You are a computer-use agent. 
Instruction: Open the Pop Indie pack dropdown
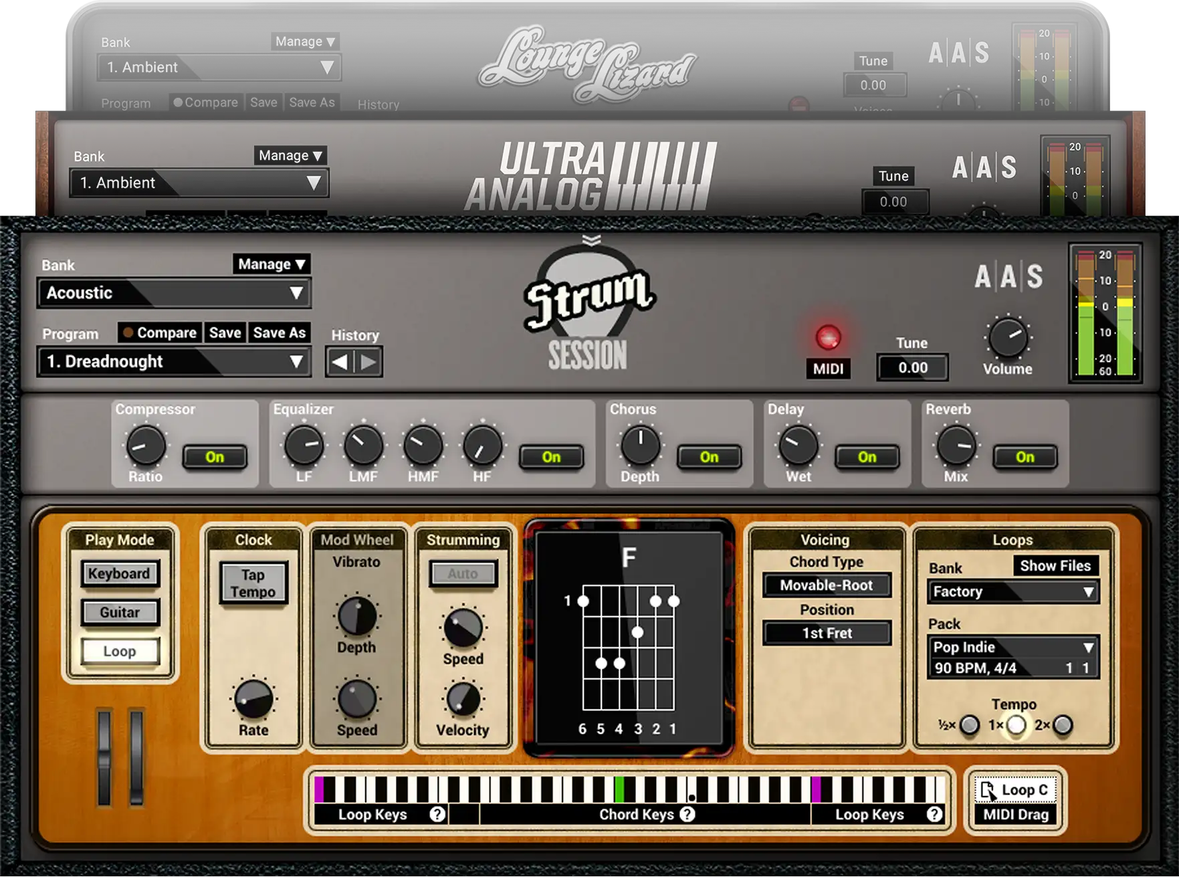pos(1012,647)
